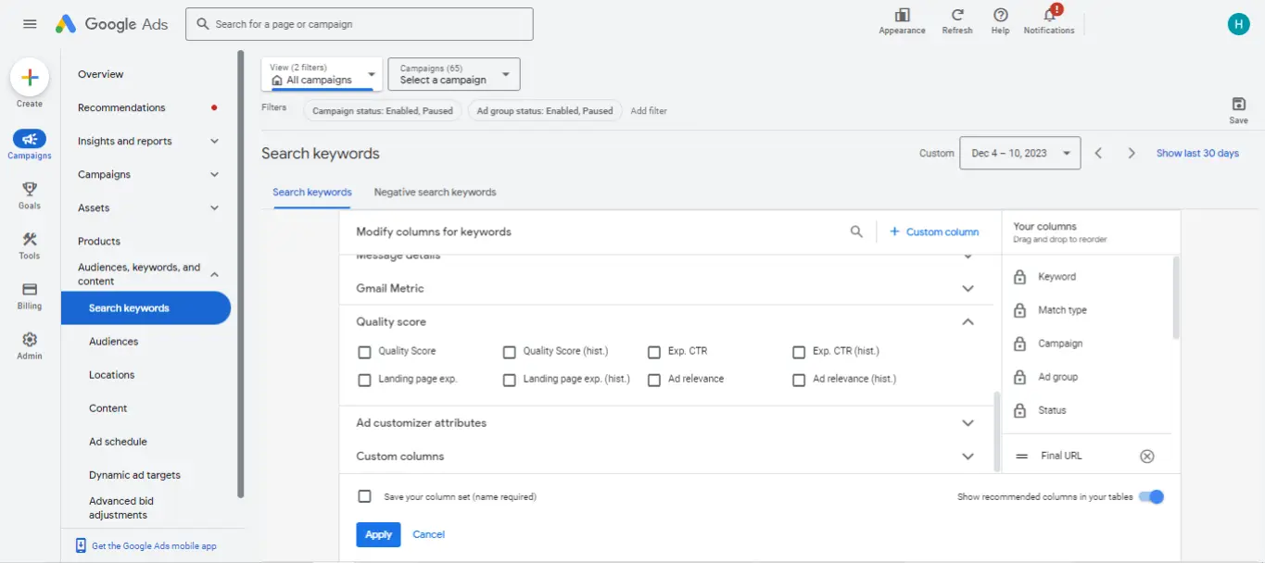1265x563 pixels.
Task: Check the Quality Score checkbox
Action: [364, 352]
